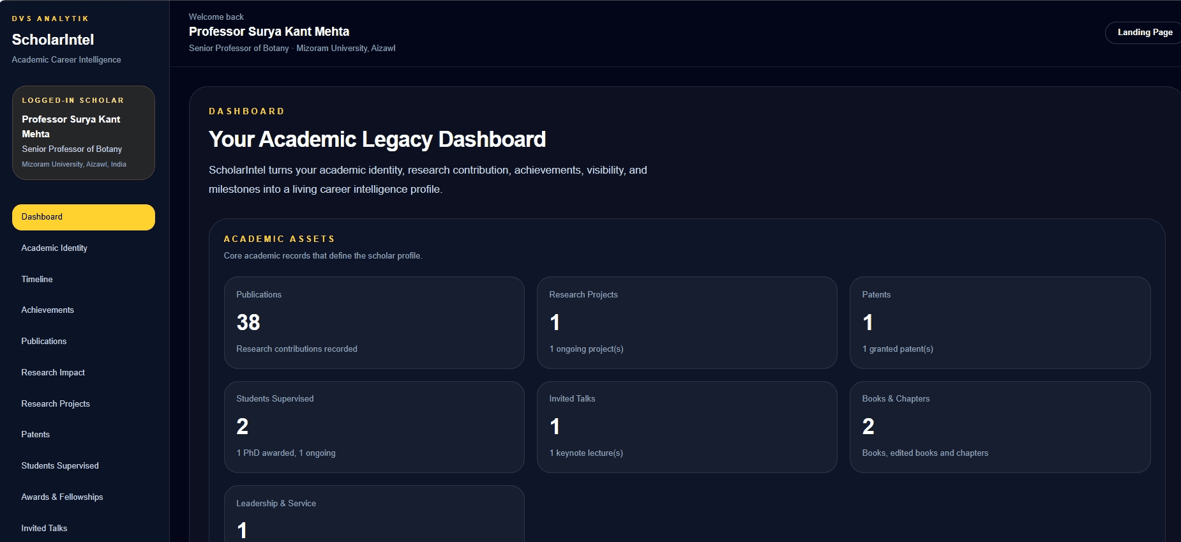This screenshot has width=1181, height=542.
Task: Click '1 granted patent(s)' text
Action: [898, 349]
